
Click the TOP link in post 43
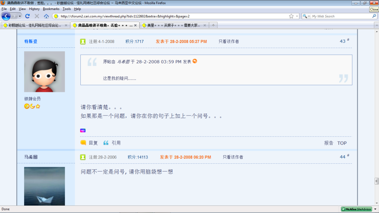point(342,143)
